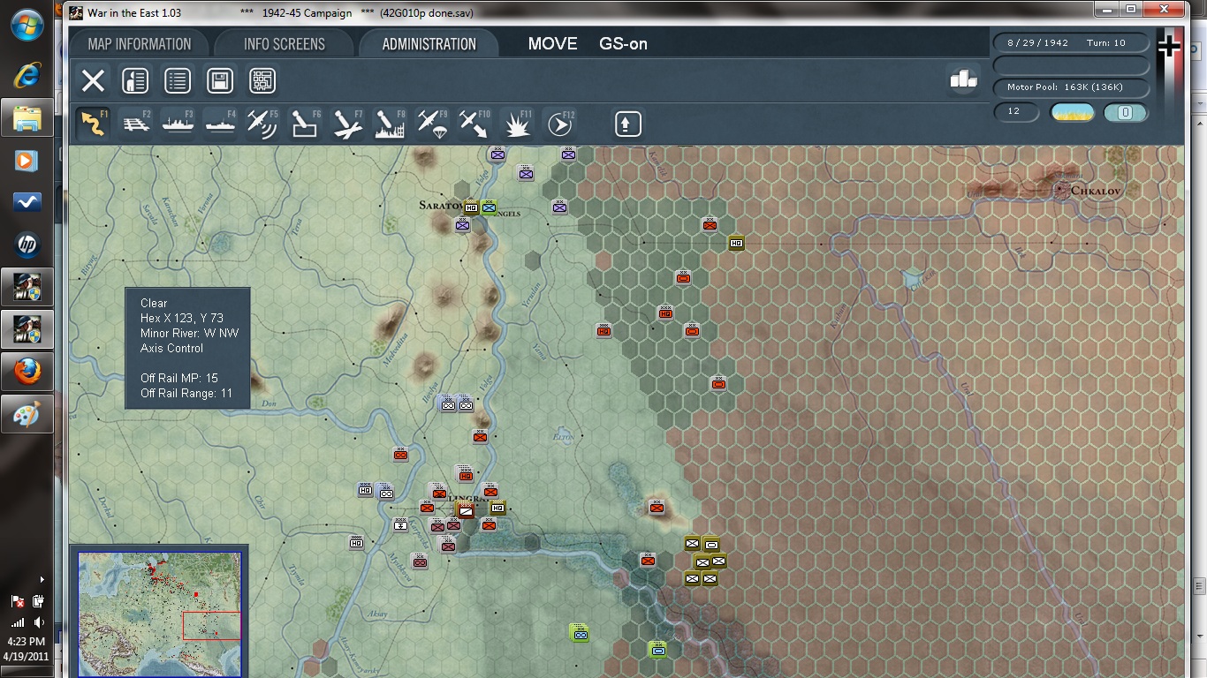Select Air Recon mode (F5)
Image resolution: width=1207 pixels, height=678 pixels.
click(x=262, y=124)
